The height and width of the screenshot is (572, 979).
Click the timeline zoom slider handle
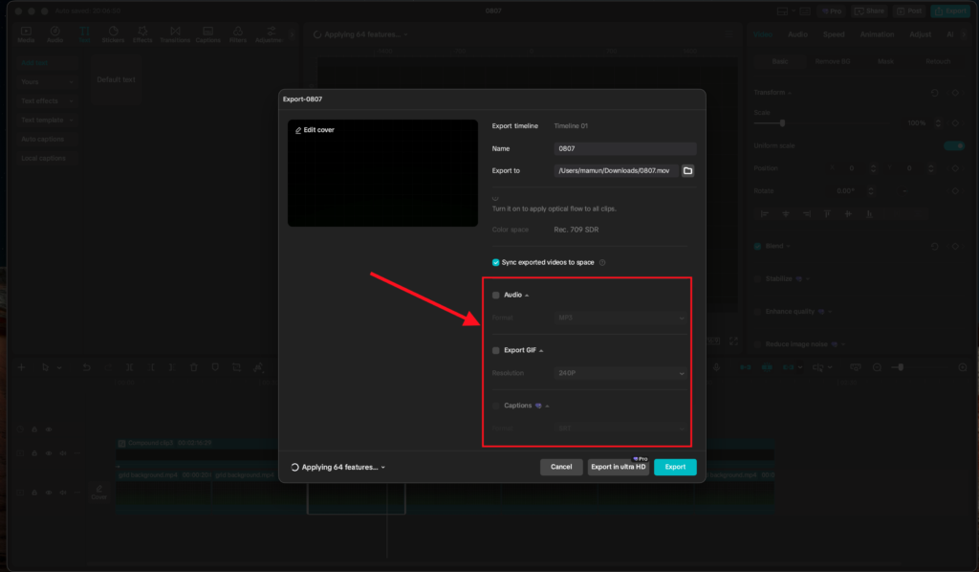pyautogui.click(x=901, y=367)
